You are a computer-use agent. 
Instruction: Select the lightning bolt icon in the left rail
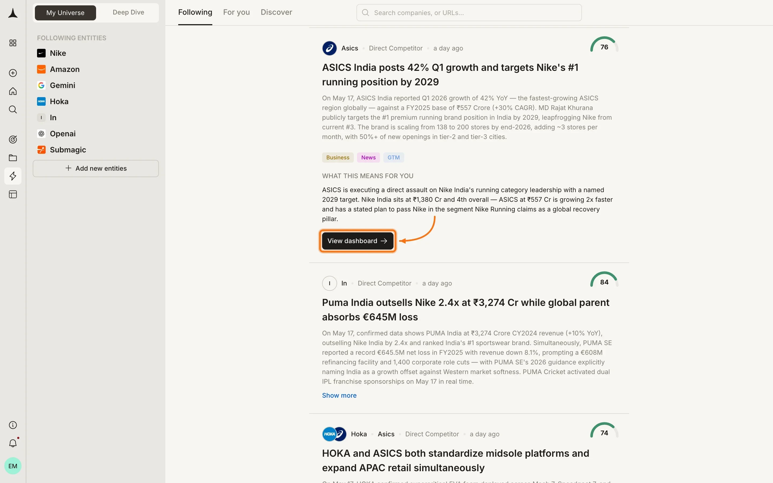pos(13,176)
